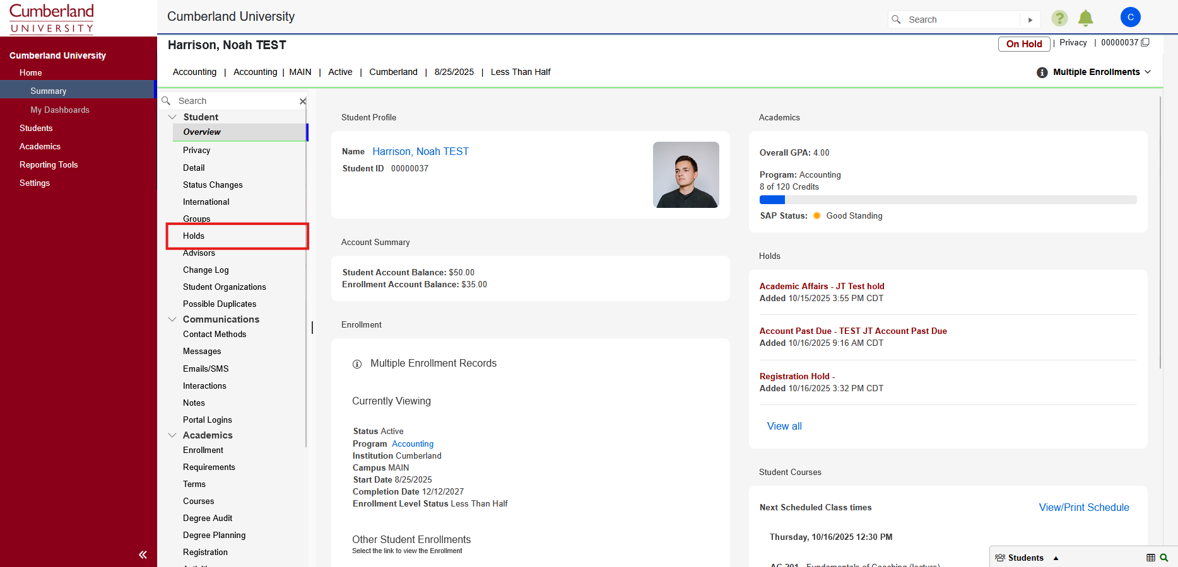Open Student Organizations
This screenshot has width=1178, height=567.
[x=225, y=287]
